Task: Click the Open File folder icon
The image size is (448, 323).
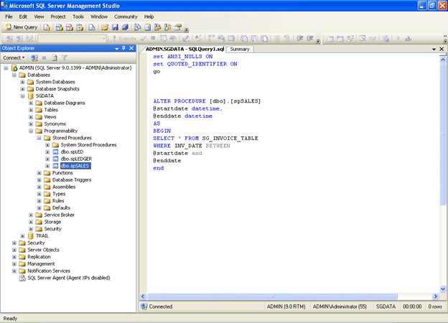Action: click(x=105, y=27)
